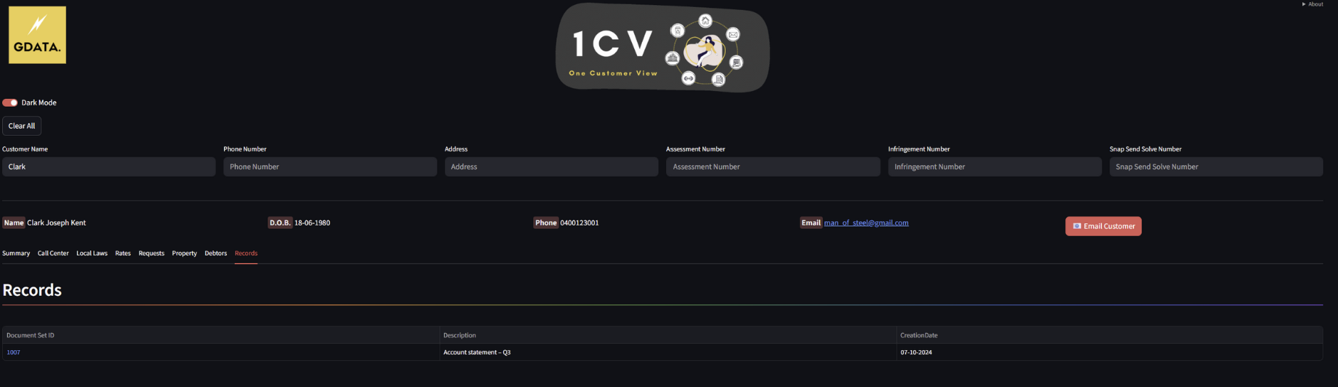Image resolution: width=1338 pixels, height=387 pixels.
Task: Open the Summary tab
Action: [16, 253]
